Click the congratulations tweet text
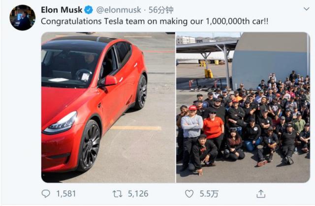The width and height of the screenshot is (315, 206). (x=154, y=21)
